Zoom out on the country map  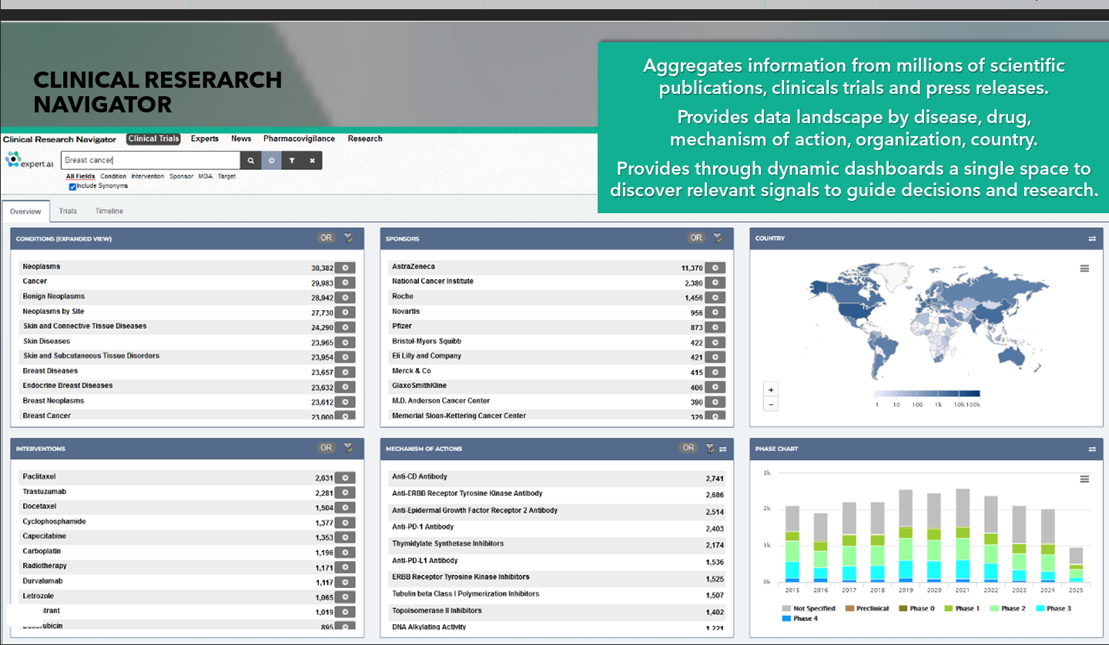(x=771, y=404)
